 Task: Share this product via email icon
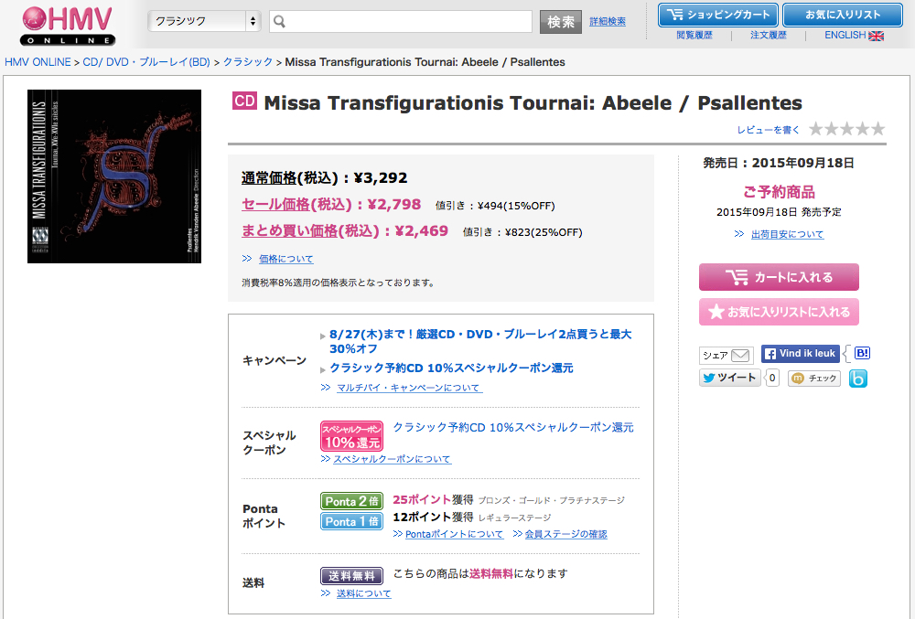727,356
